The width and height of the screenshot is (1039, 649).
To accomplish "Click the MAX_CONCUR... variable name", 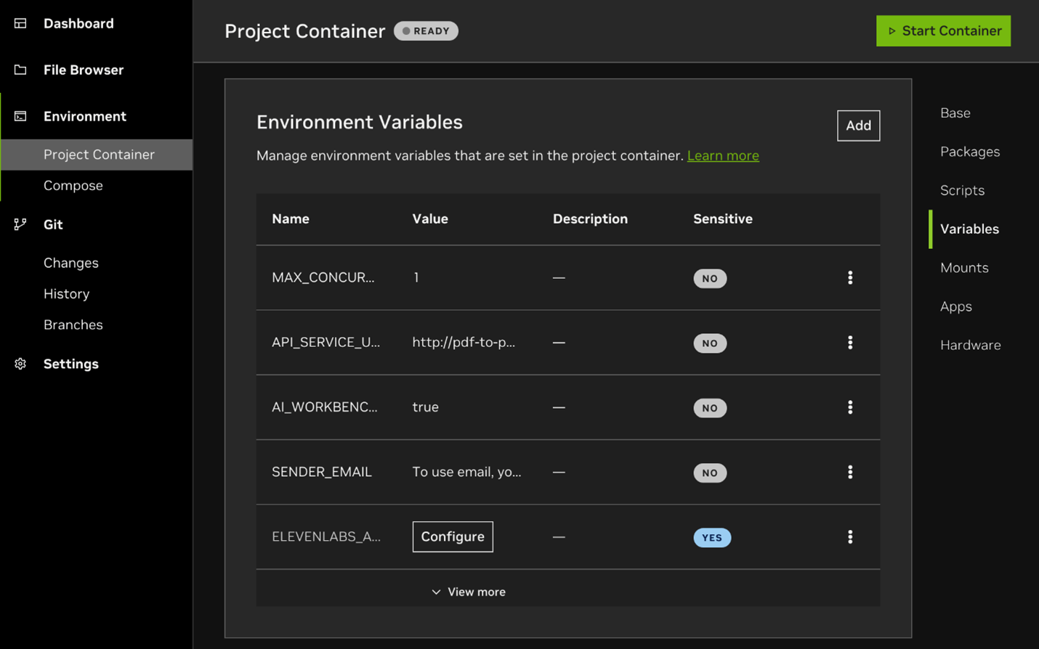I will click(323, 277).
